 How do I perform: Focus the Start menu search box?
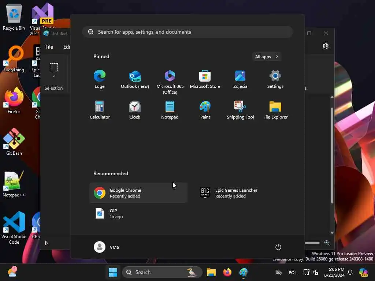(187, 32)
